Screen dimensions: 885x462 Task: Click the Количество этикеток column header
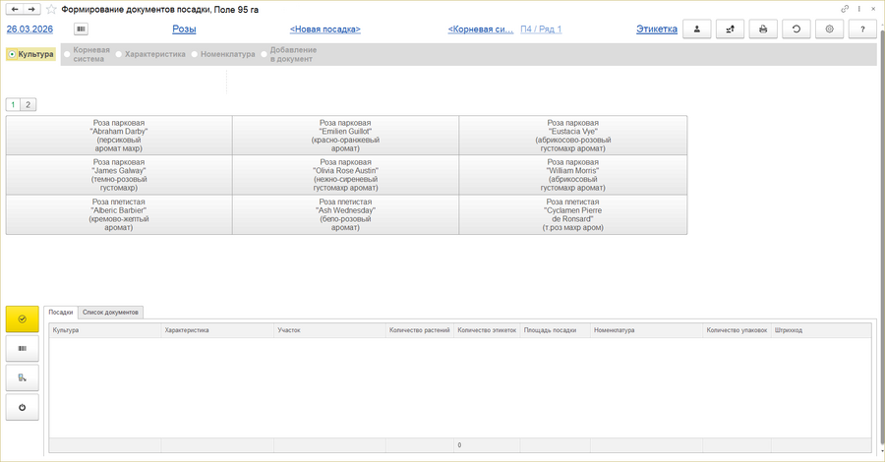[487, 330]
